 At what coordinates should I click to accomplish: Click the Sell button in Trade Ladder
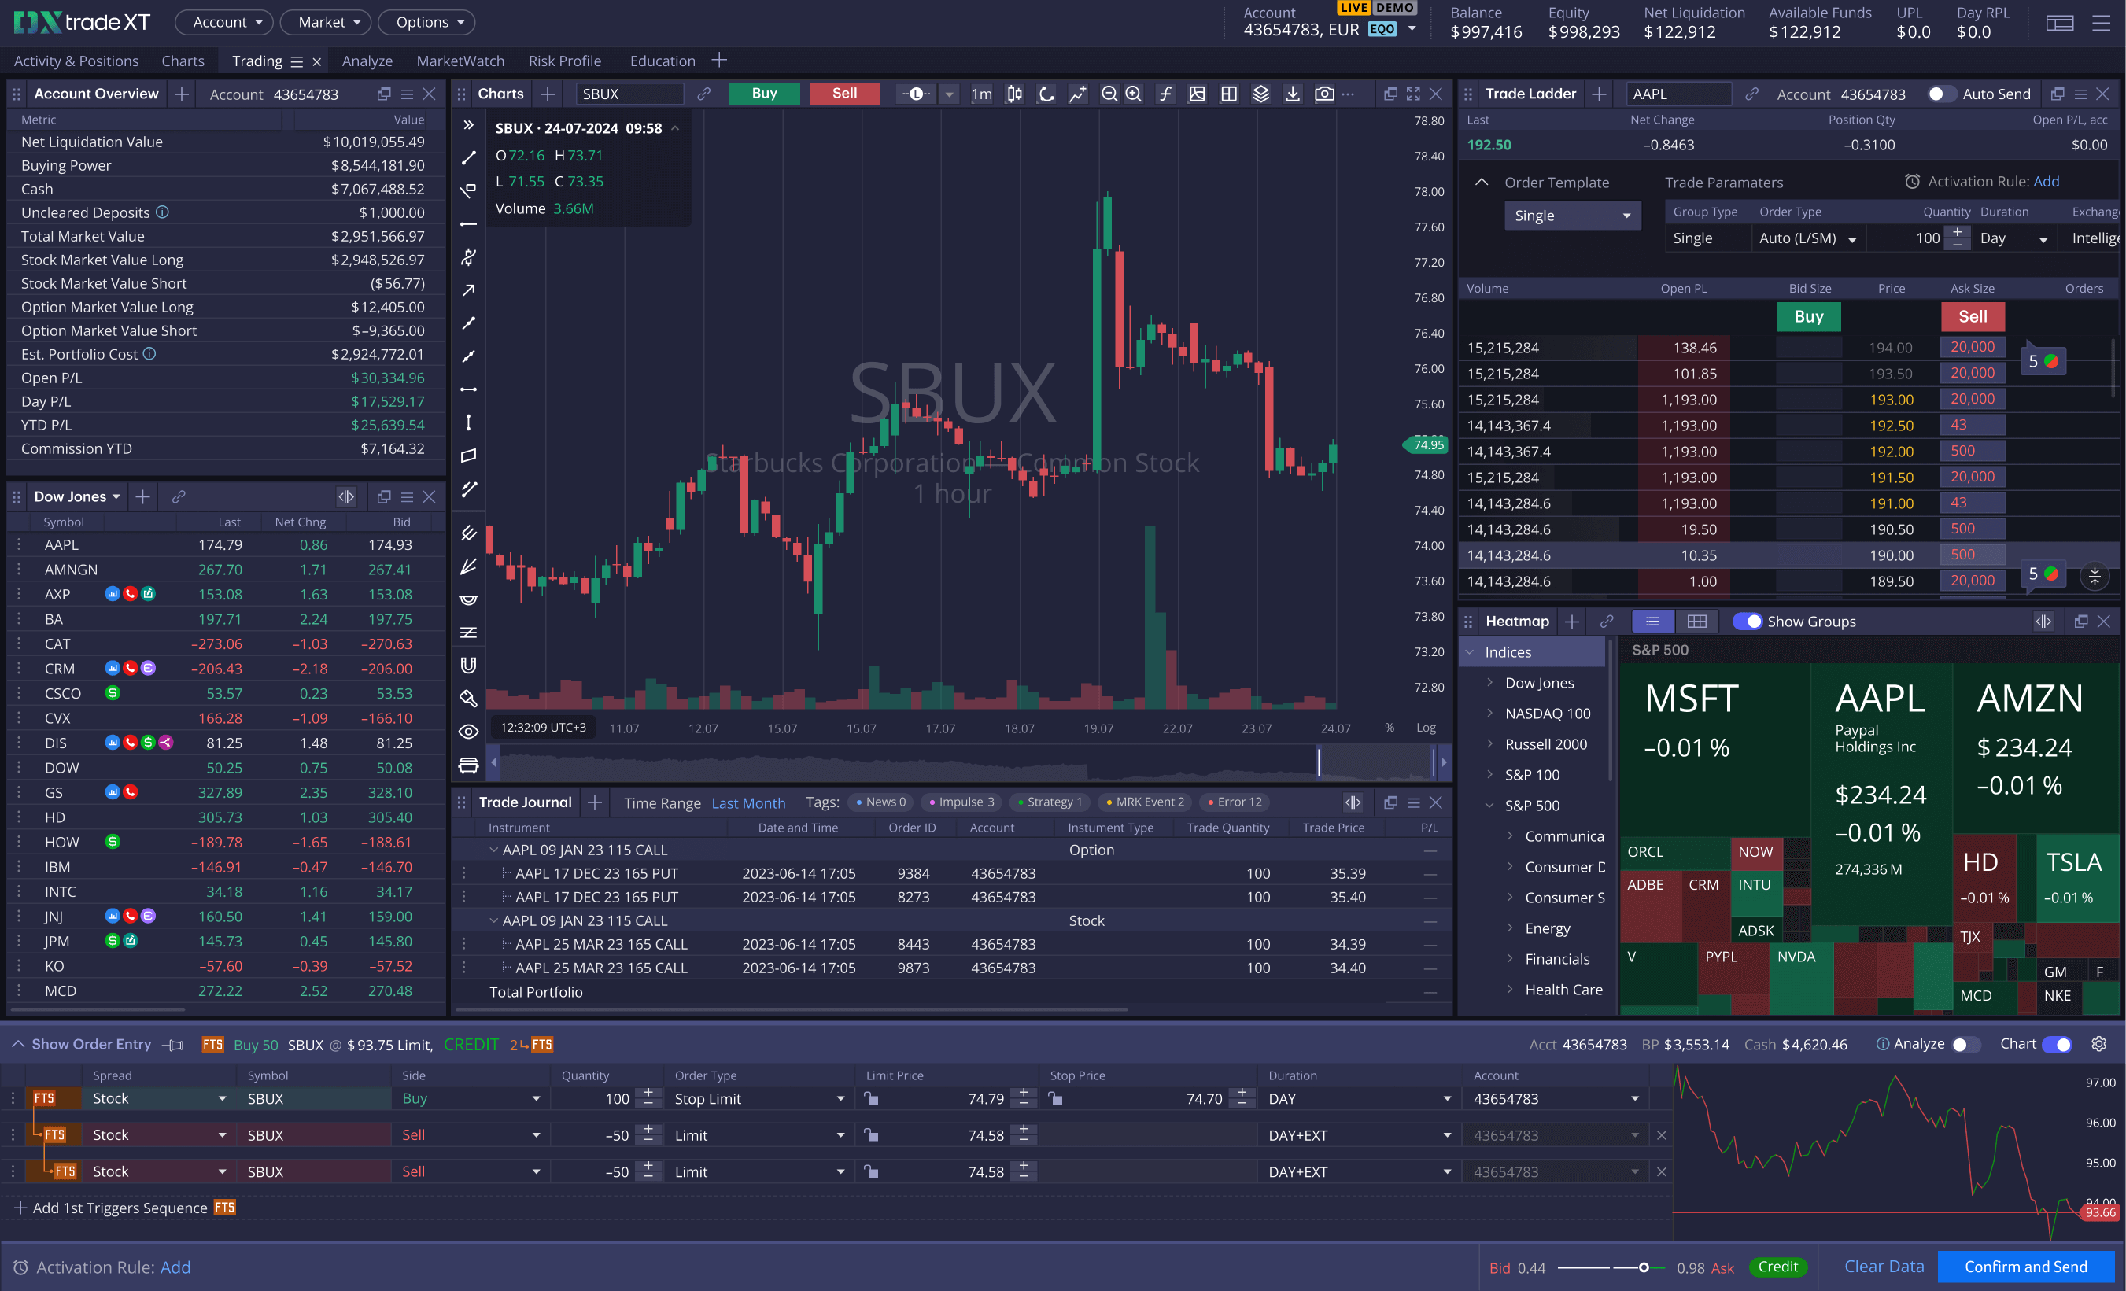point(1972,317)
